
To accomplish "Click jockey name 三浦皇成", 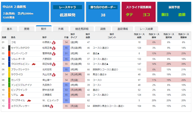I will click(x=47, y=95).
